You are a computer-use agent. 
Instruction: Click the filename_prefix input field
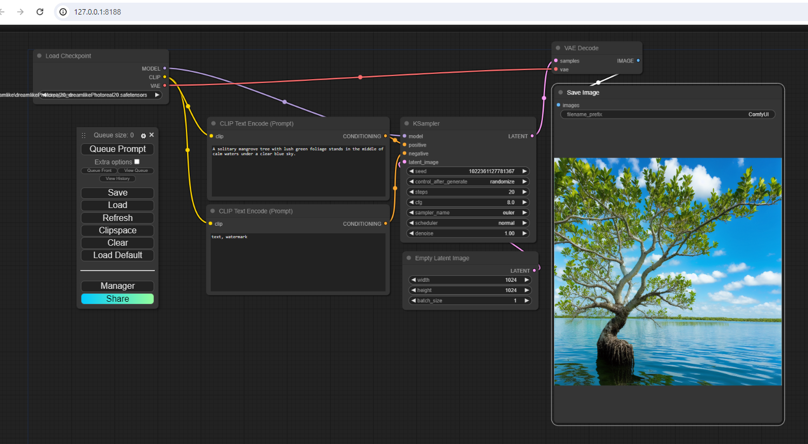point(667,114)
